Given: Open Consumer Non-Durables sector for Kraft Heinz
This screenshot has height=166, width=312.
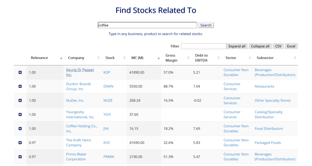Looking at the screenshot, I should tap(236, 143).
